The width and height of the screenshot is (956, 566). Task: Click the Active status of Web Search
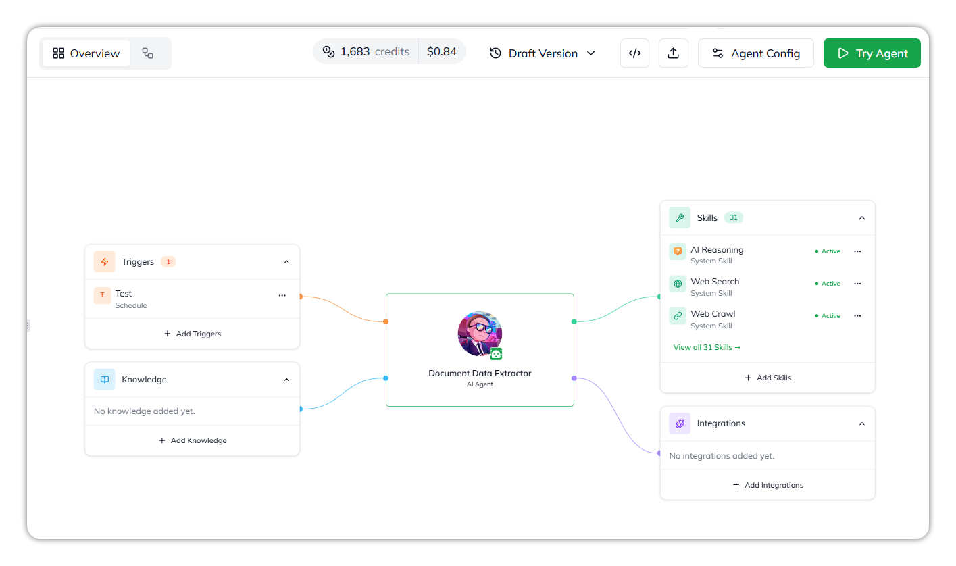point(828,284)
